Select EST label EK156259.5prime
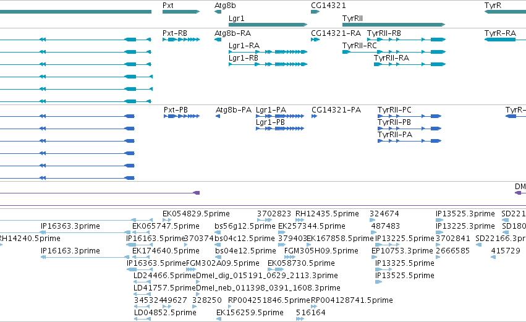The height and width of the screenshot is (322, 526). pos(250,313)
